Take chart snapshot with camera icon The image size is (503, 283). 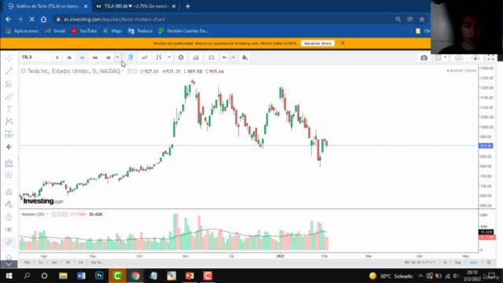point(424,57)
